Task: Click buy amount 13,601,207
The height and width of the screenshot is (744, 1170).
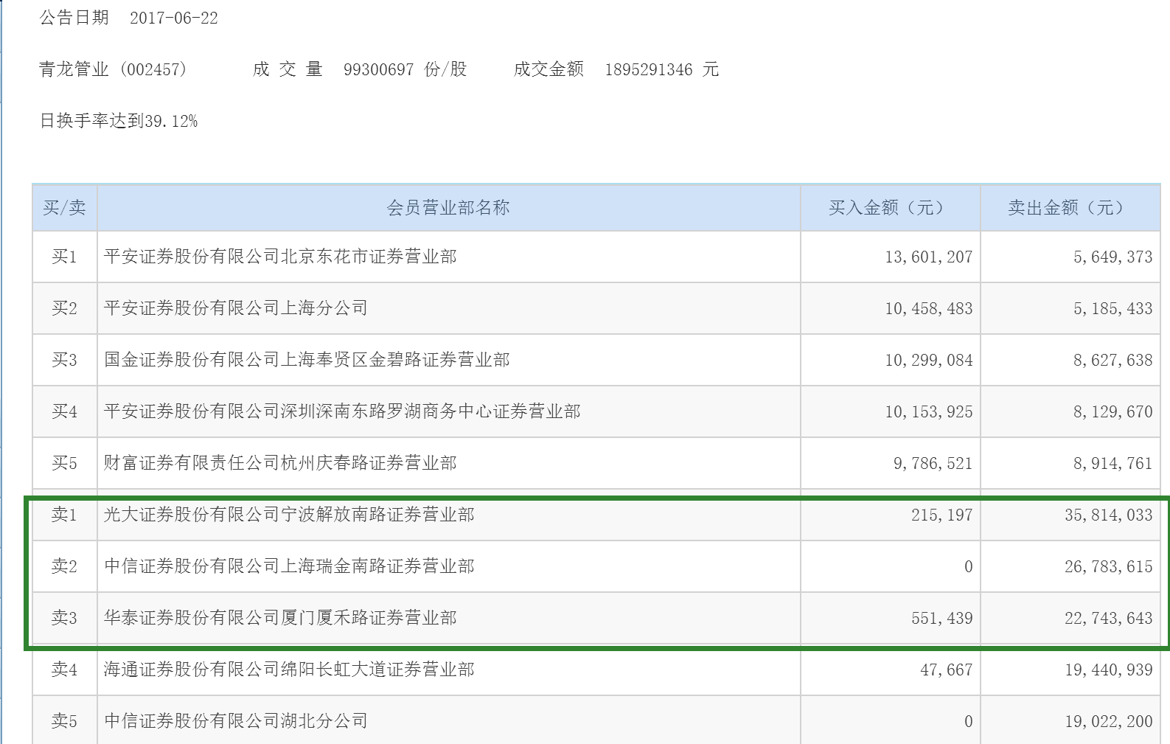Action: pyautogui.click(x=929, y=257)
